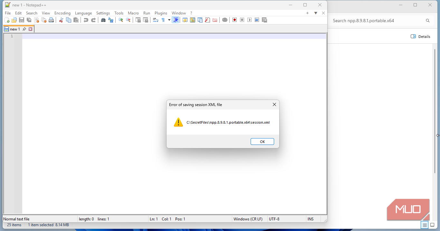Click the Windows (CR LF) status bar entry
440x231 pixels.
point(248,219)
